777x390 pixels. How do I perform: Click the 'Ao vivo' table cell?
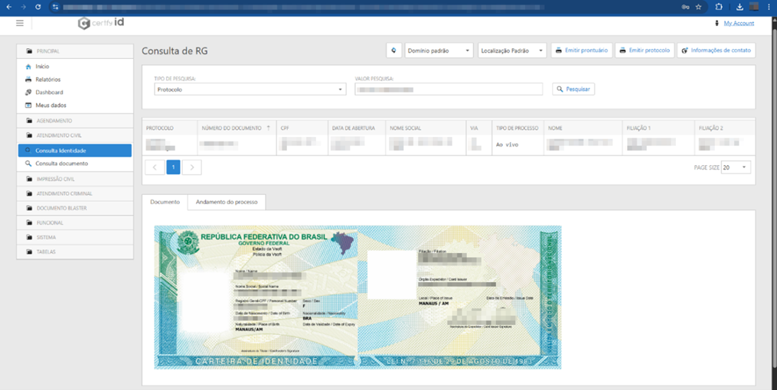click(517, 145)
